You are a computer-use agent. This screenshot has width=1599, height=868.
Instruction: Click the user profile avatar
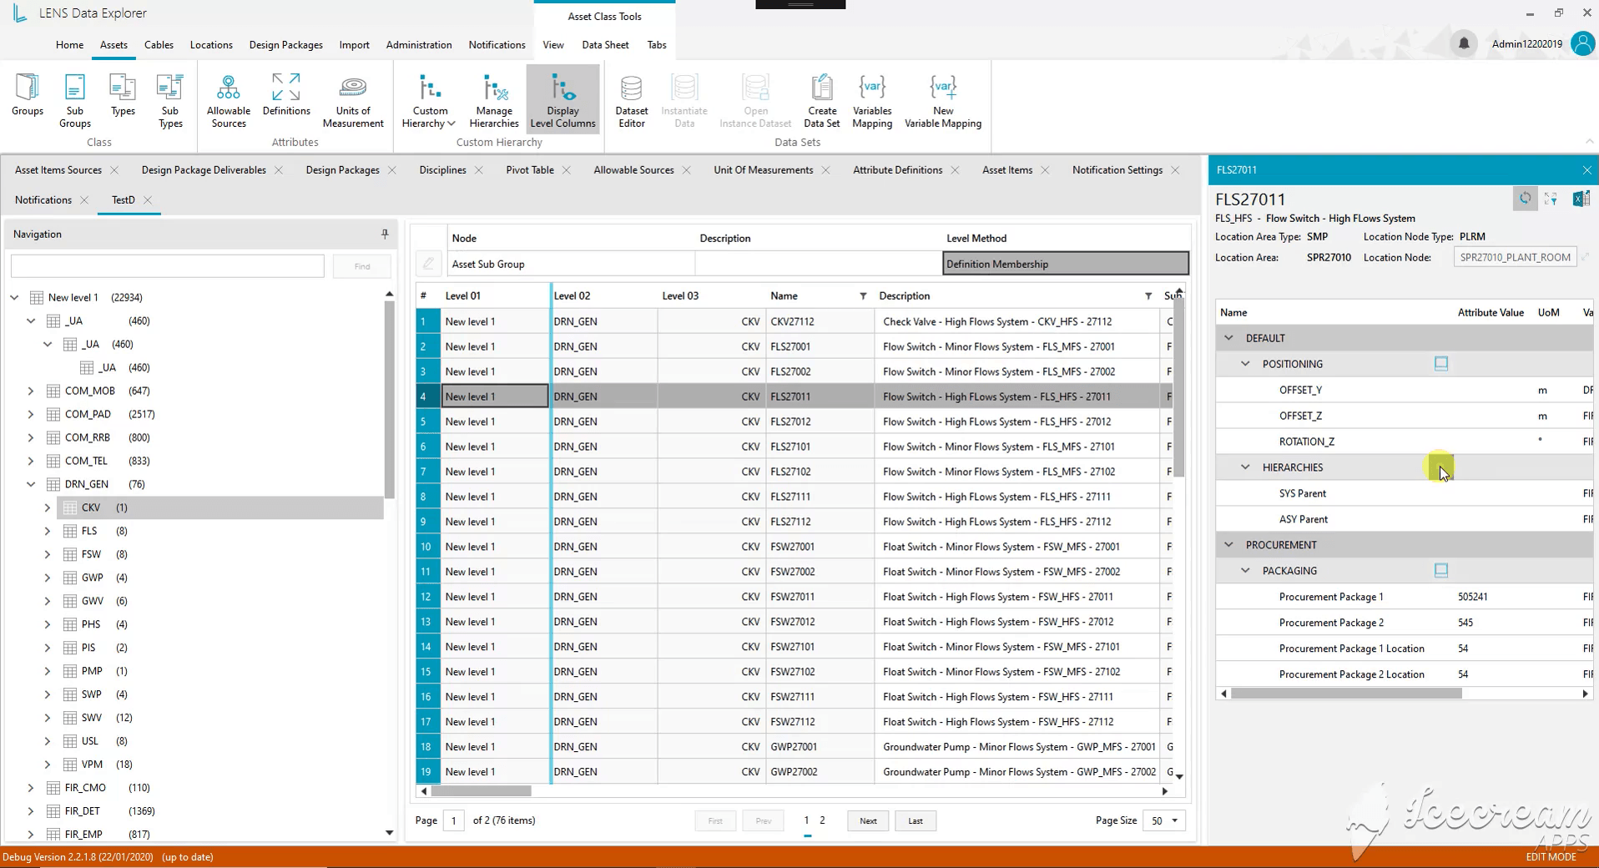pyautogui.click(x=1582, y=43)
